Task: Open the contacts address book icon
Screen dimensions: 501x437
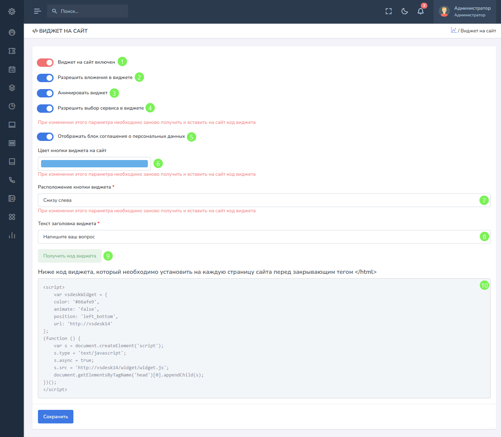Action: pyautogui.click(x=12, y=199)
